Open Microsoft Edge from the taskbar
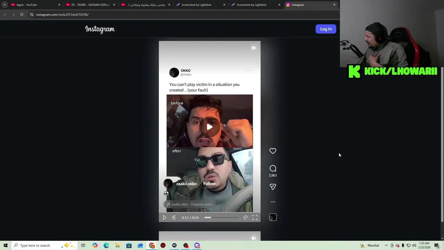This screenshot has height=250, width=444. pyautogui.click(x=106, y=245)
